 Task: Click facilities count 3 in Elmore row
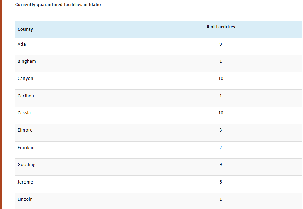click(x=221, y=130)
